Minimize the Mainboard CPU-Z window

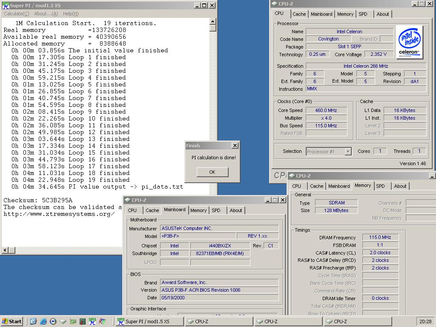point(268,200)
